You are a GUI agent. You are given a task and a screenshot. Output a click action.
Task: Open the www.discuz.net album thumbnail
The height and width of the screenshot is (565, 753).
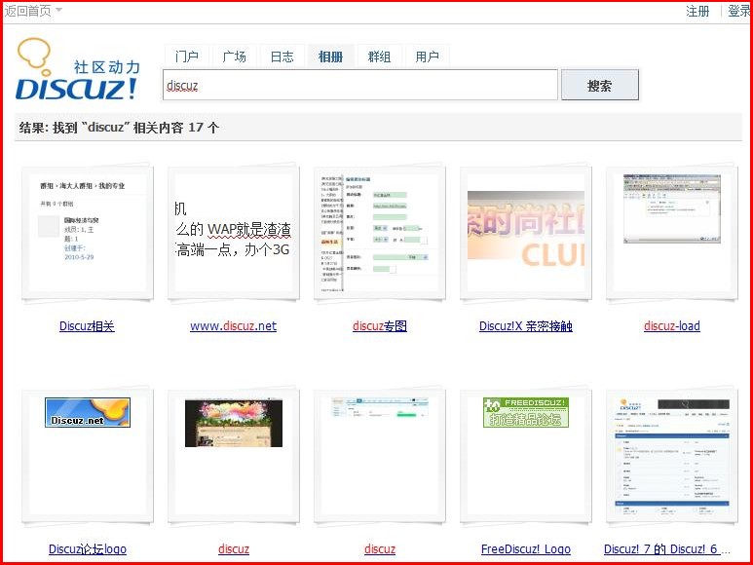coord(234,233)
